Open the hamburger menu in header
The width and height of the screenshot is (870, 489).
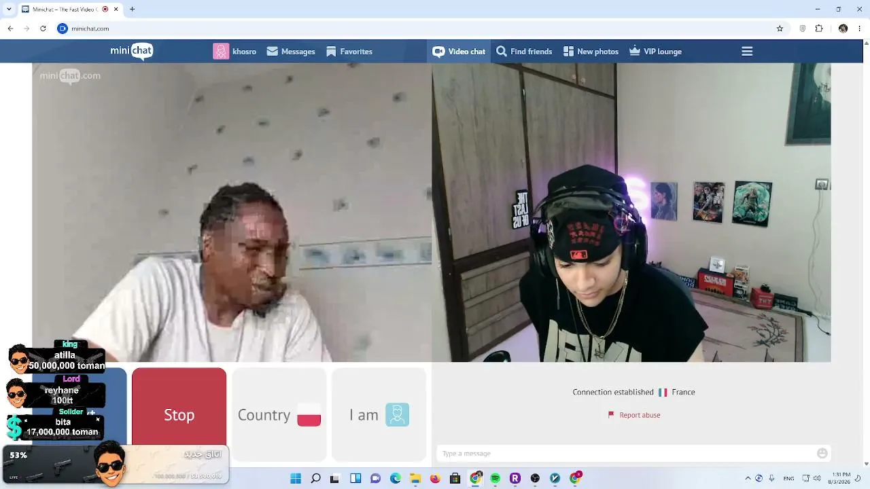747,52
